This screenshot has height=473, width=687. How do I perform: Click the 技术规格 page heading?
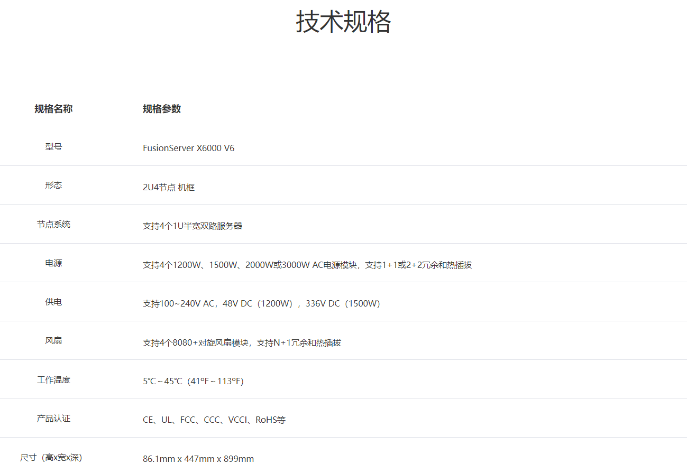tap(343, 22)
